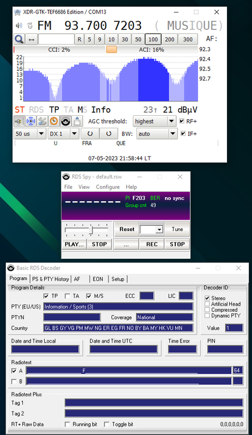
Task: Rotate antenna with first circular arrow button
Action: pos(90,134)
